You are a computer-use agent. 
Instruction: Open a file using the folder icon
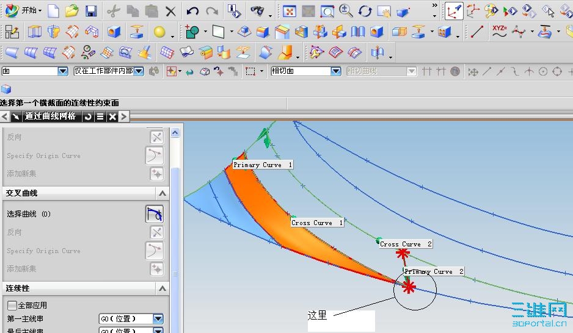point(72,11)
